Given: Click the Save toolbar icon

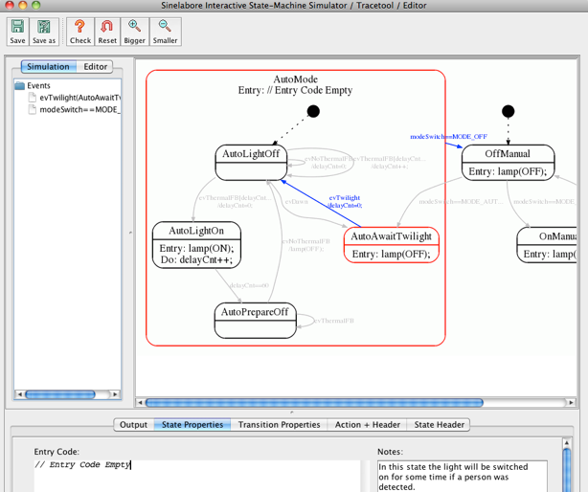Looking at the screenshot, I should click(x=17, y=32).
